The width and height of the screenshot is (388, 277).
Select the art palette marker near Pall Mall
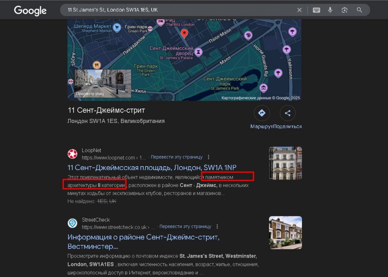click(x=248, y=35)
